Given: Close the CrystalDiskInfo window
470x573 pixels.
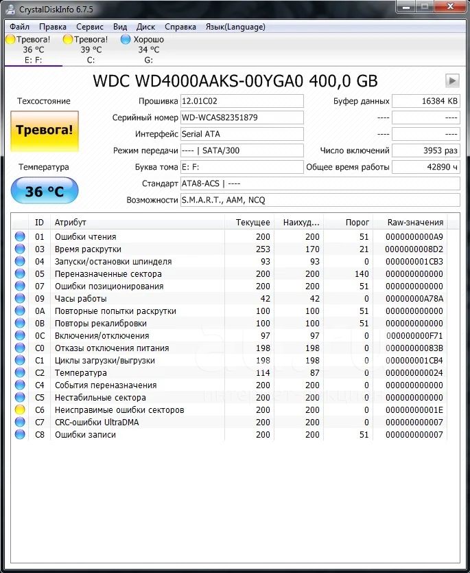Looking at the screenshot, I should [x=451, y=6].
